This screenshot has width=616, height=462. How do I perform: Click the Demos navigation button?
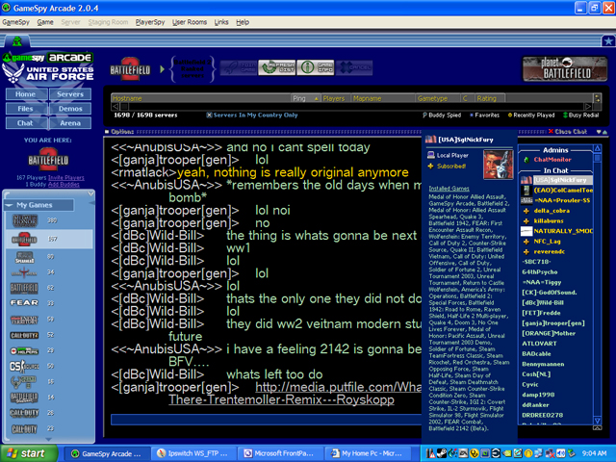click(x=70, y=109)
